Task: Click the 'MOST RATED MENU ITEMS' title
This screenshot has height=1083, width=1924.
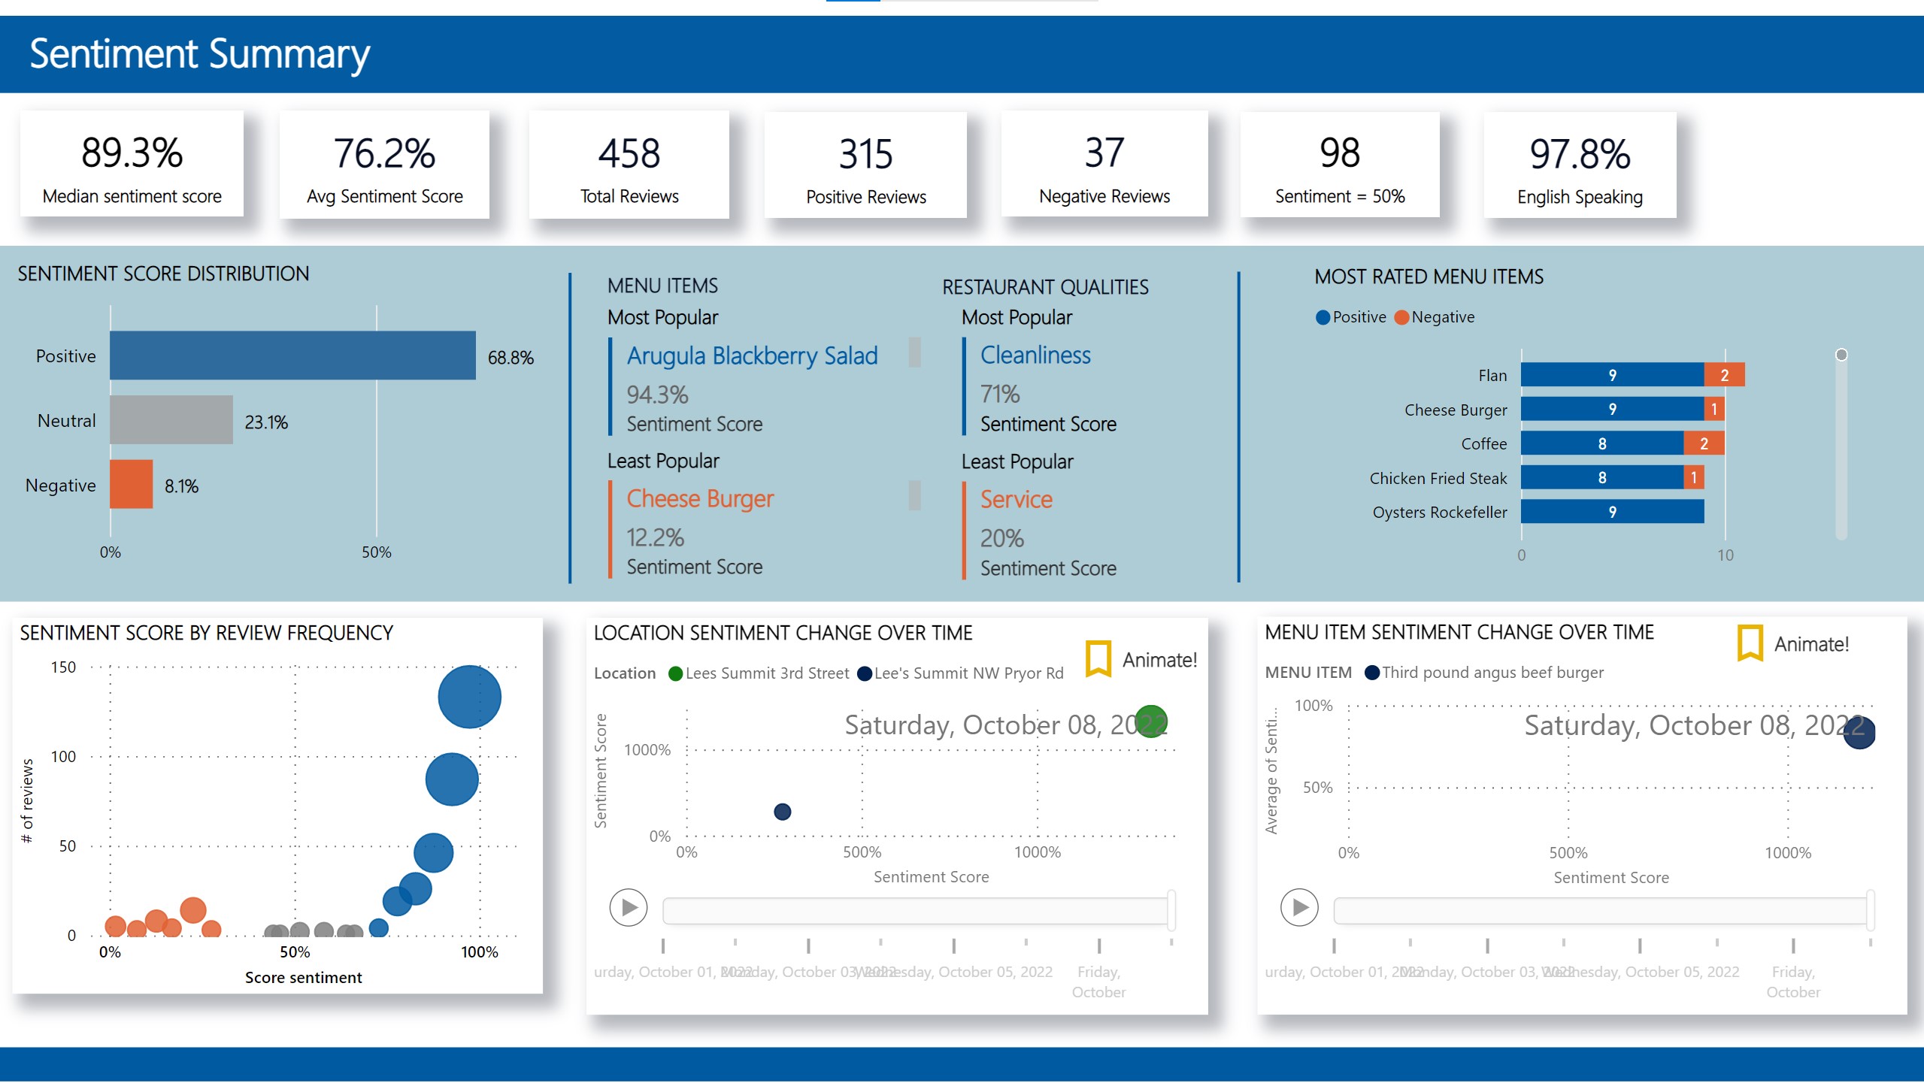Action: (x=1429, y=277)
